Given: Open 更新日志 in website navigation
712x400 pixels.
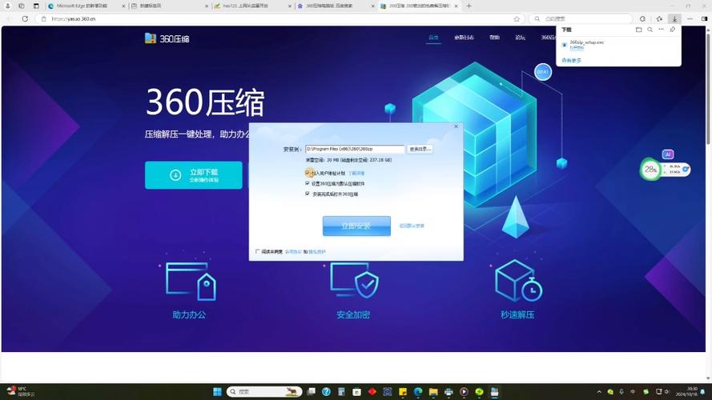Looking at the screenshot, I should click(x=464, y=38).
